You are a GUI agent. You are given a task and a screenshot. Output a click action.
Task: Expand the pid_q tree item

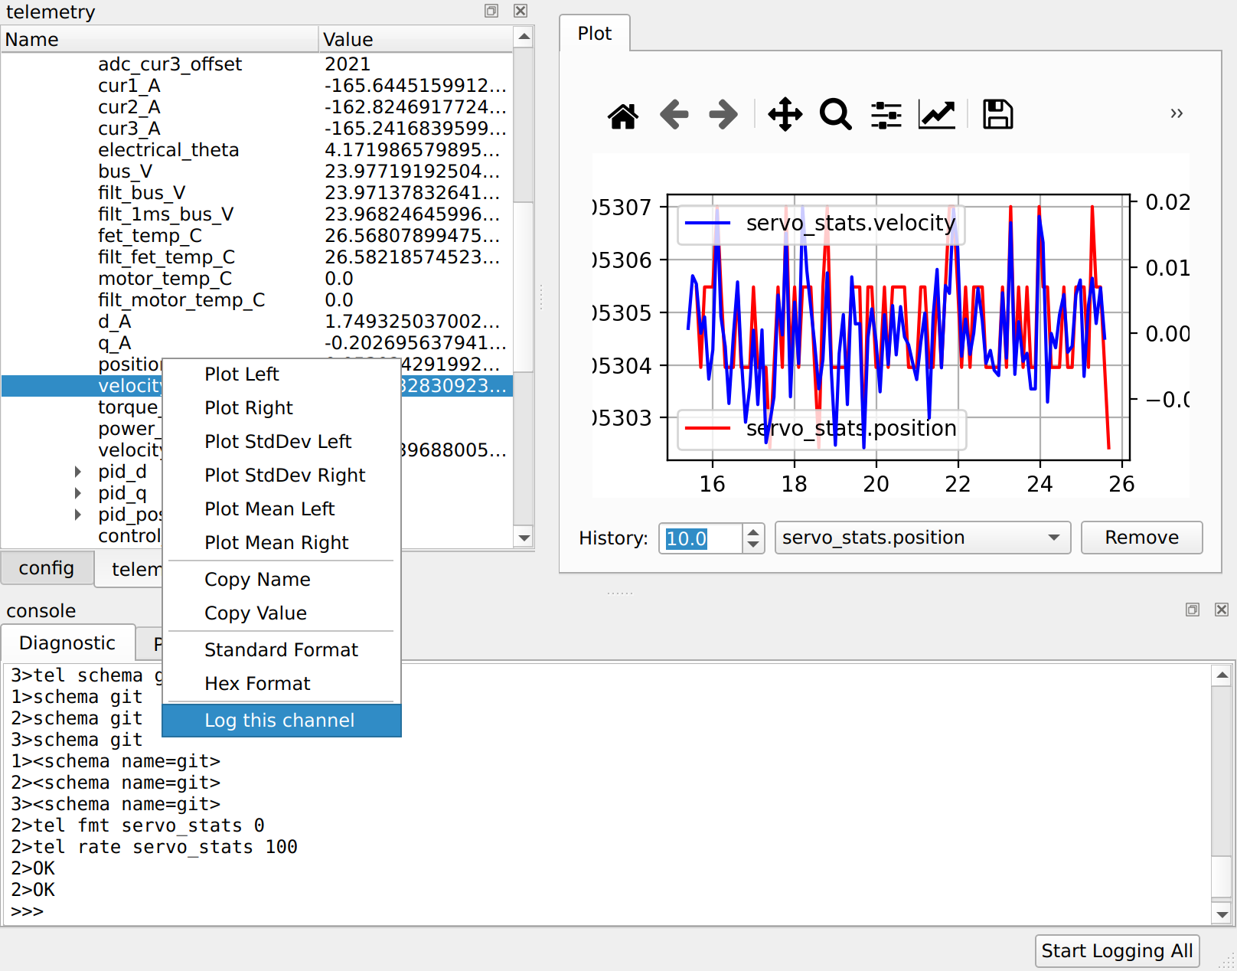pyautogui.click(x=80, y=493)
